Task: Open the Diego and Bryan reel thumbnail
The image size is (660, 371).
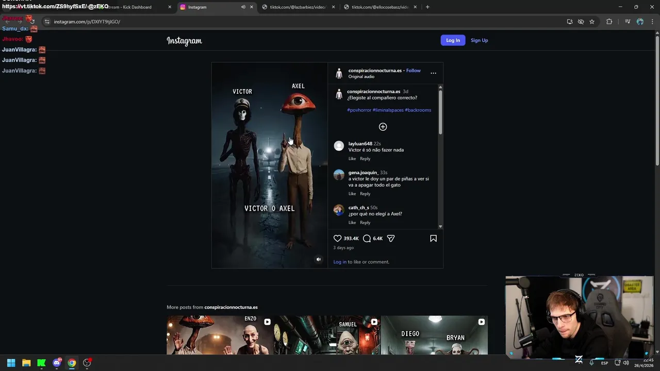Action: (x=434, y=335)
